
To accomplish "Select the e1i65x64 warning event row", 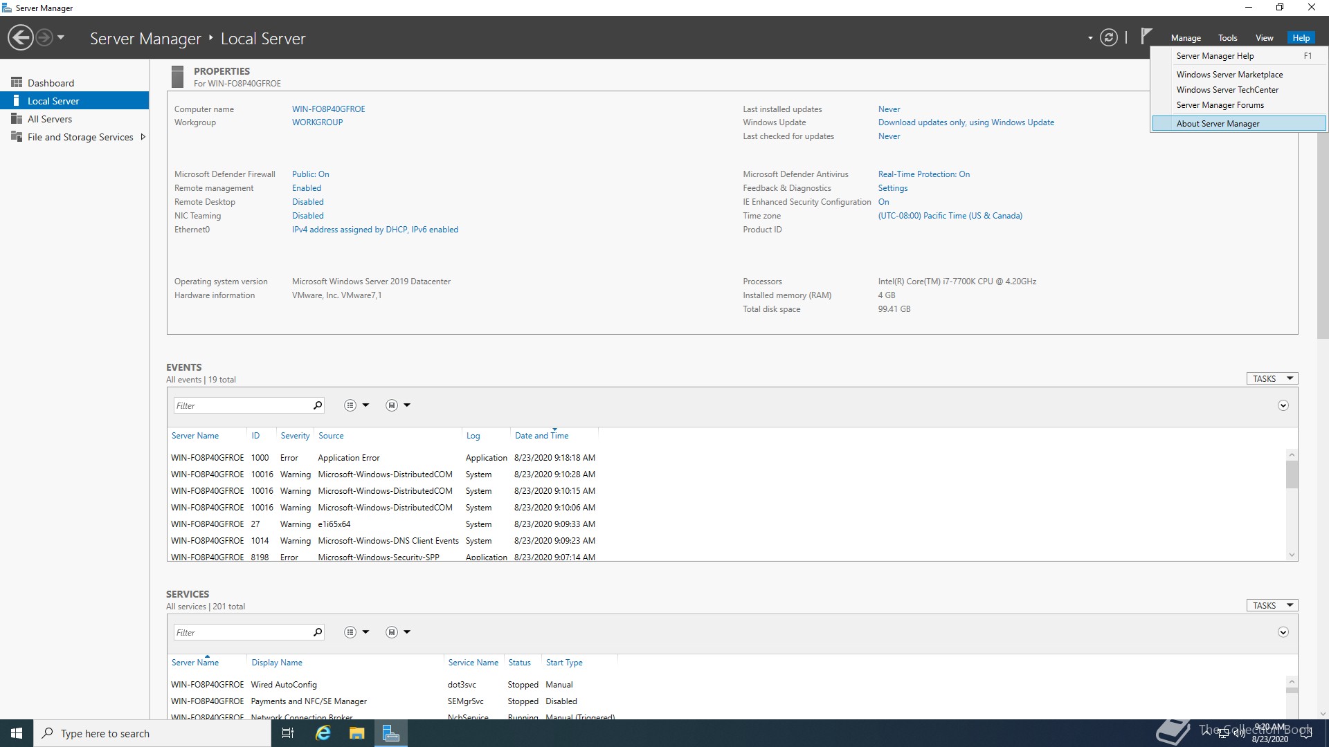I will pos(383,524).
